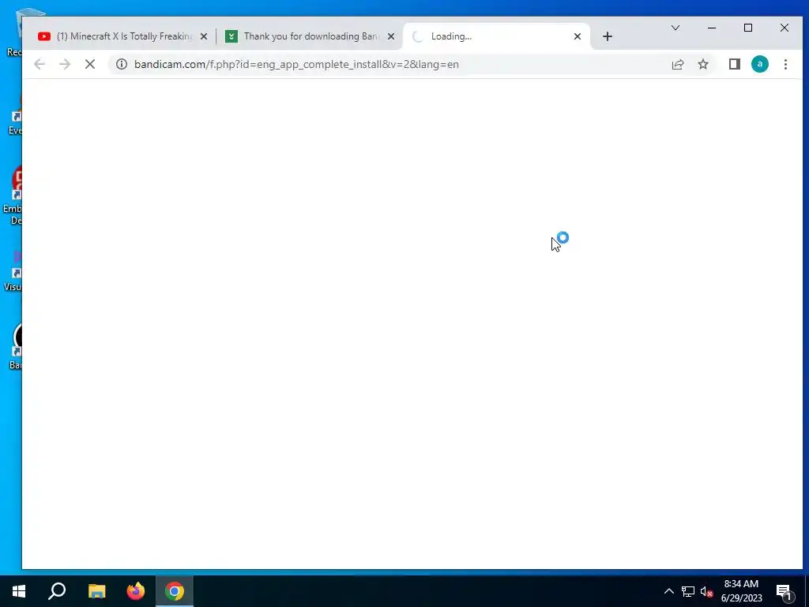Show hidden system tray icons
The height and width of the screenshot is (607, 809).
coord(668,591)
